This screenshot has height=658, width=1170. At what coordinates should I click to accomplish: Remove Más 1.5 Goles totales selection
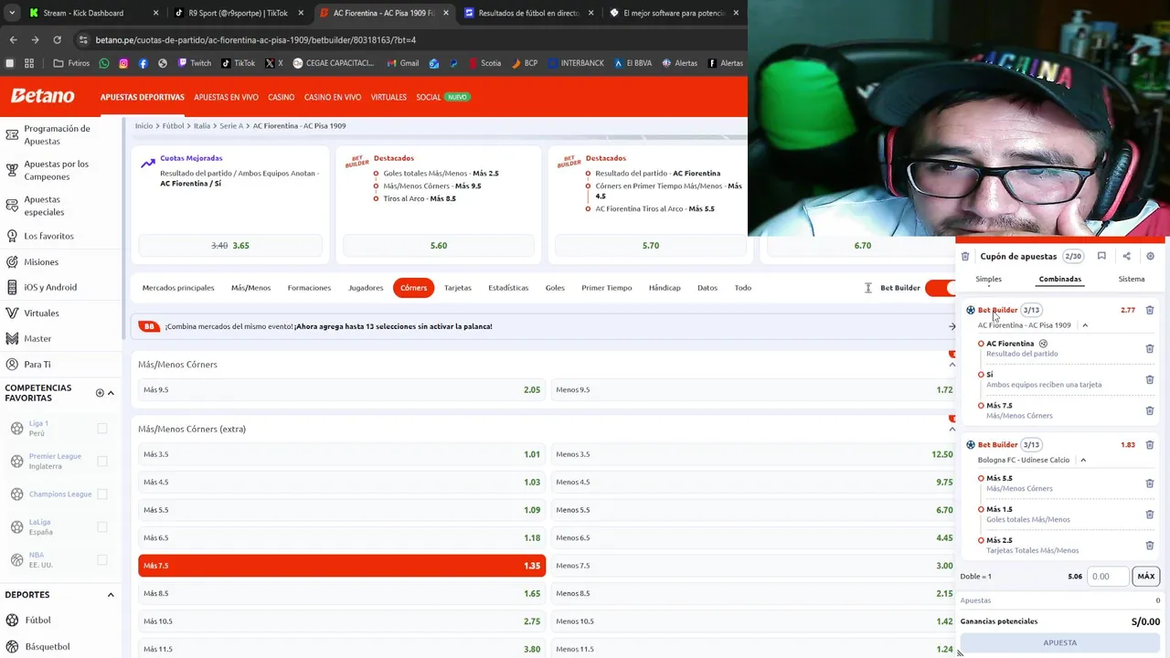tap(1150, 515)
